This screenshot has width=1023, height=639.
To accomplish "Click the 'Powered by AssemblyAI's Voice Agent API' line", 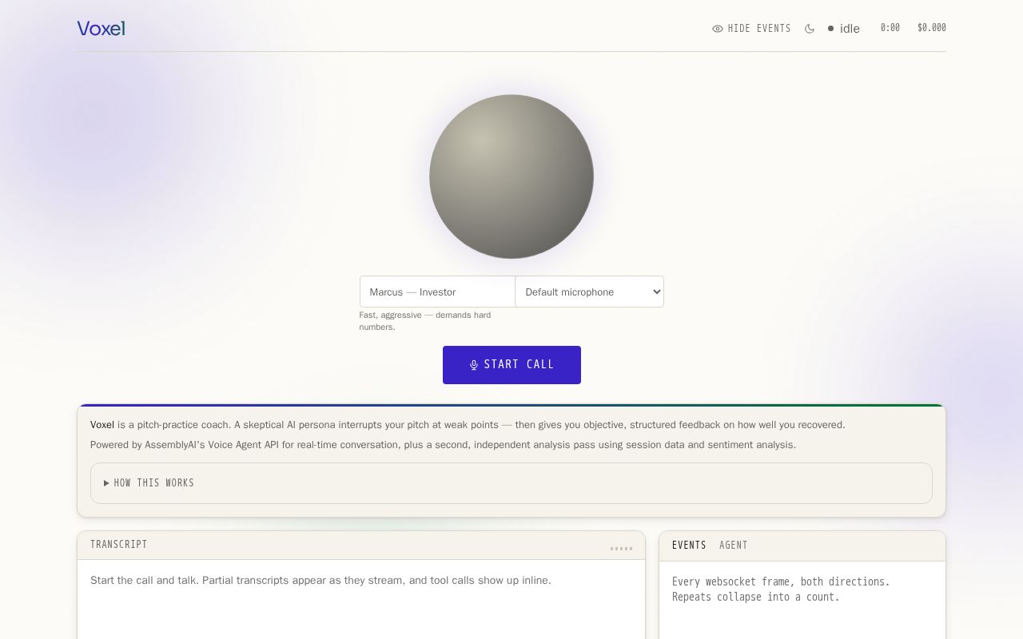I will (443, 445).
